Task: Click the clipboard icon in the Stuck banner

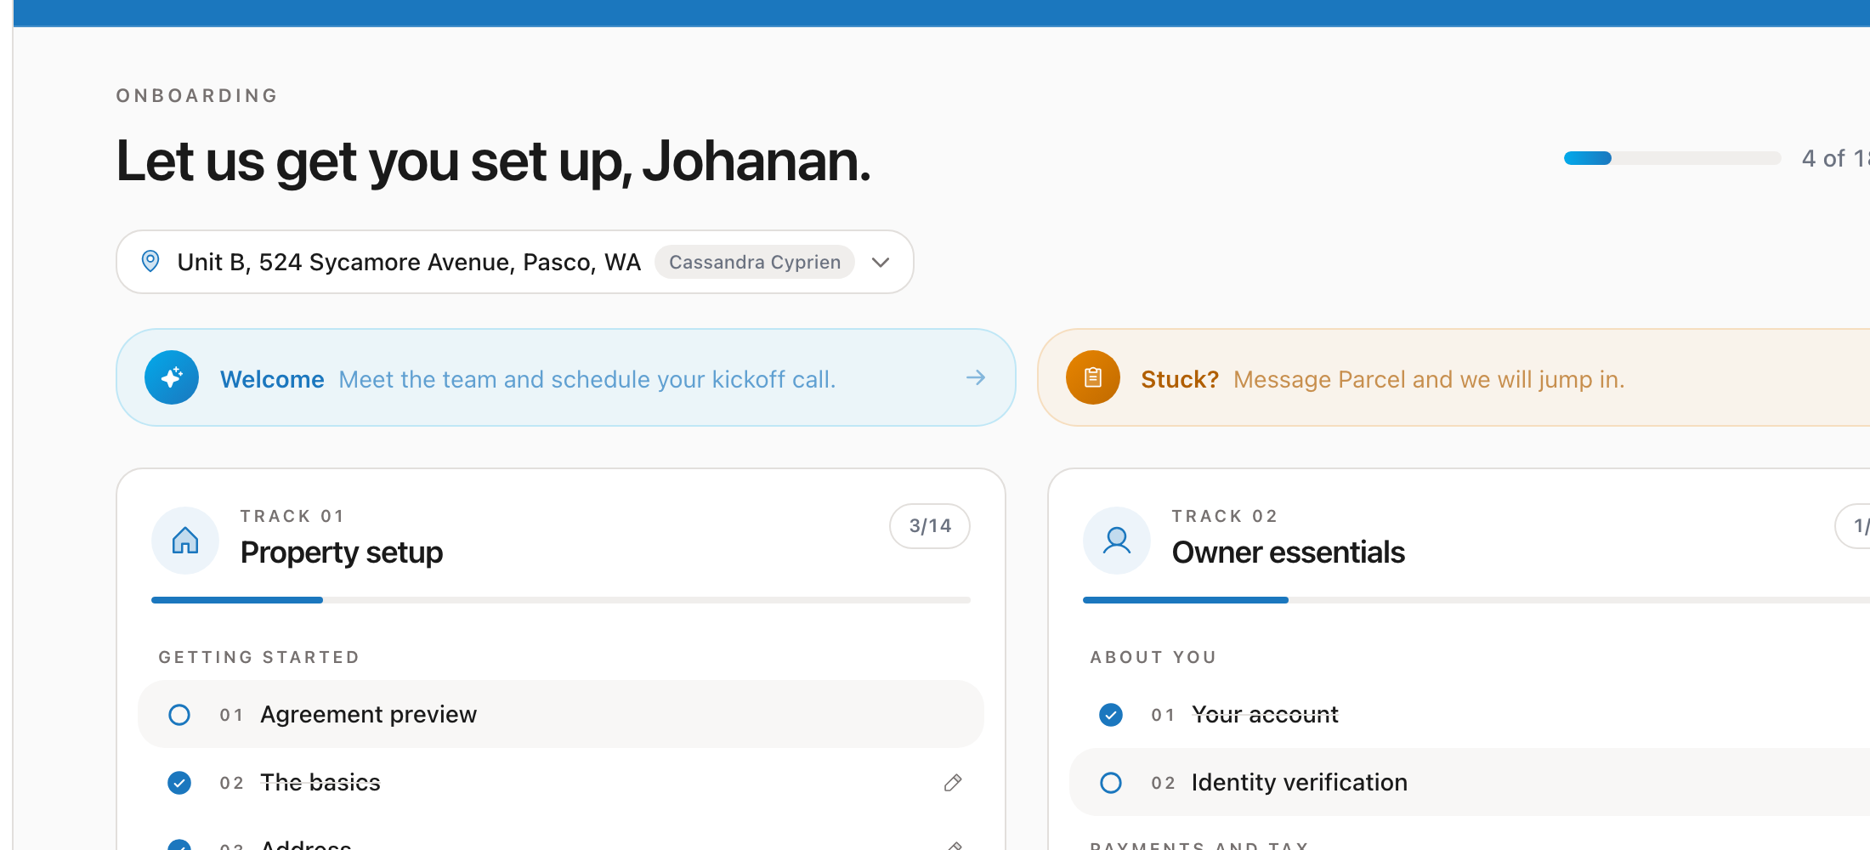Action: [1093, 377]
